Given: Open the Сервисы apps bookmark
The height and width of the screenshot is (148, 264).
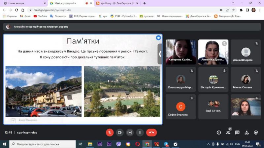Looking at the screenshot, I should click(x=10, y=16).
